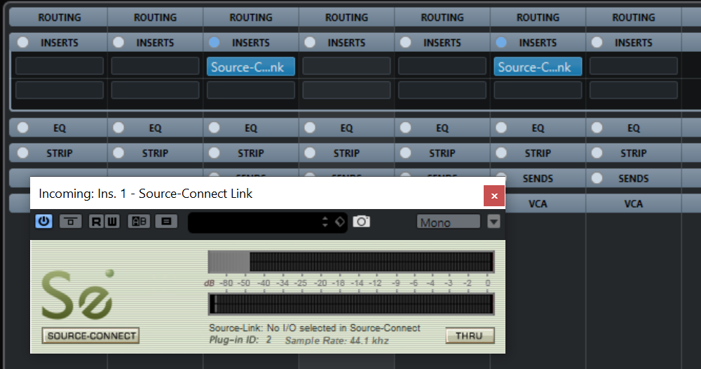Click the plug-in bypass button
This screenshot has width=701, height=369.
69,222
